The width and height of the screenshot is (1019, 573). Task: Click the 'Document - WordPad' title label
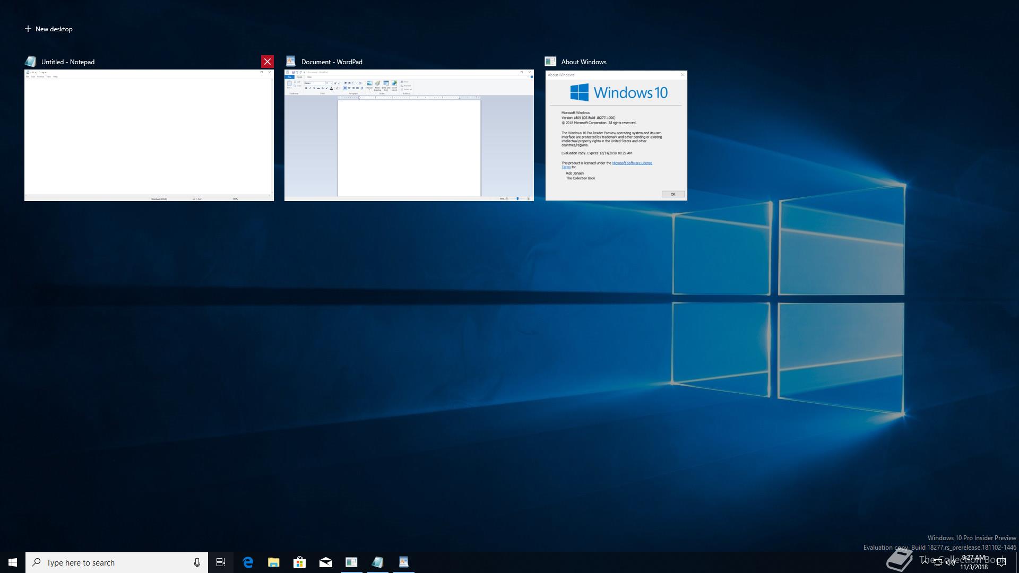point(332,62)
